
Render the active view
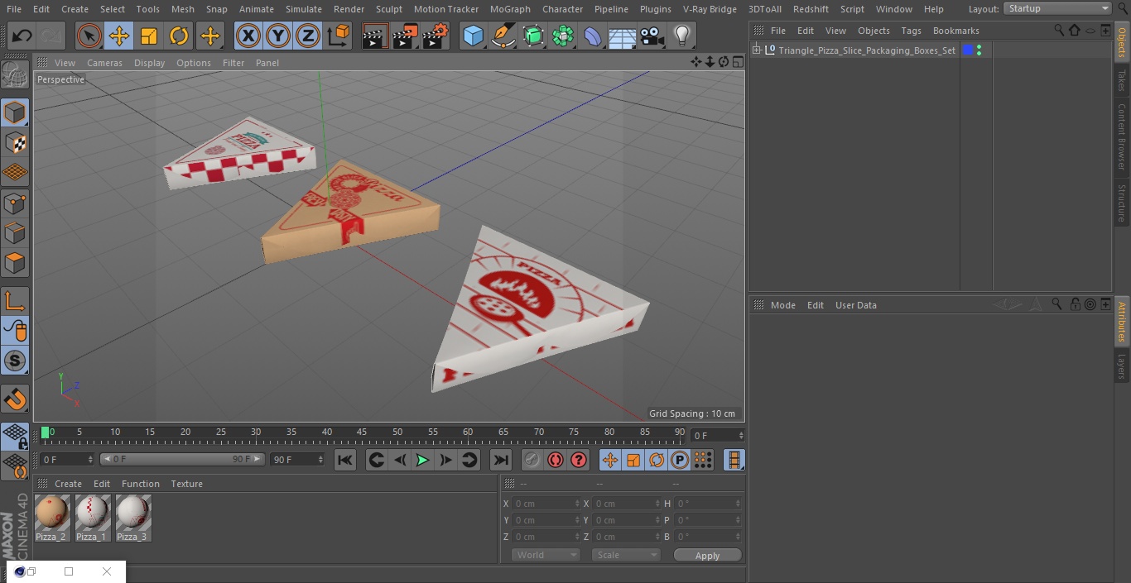tap(375, 36)
